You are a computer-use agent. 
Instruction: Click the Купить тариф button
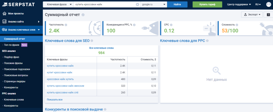click(207, 5)
